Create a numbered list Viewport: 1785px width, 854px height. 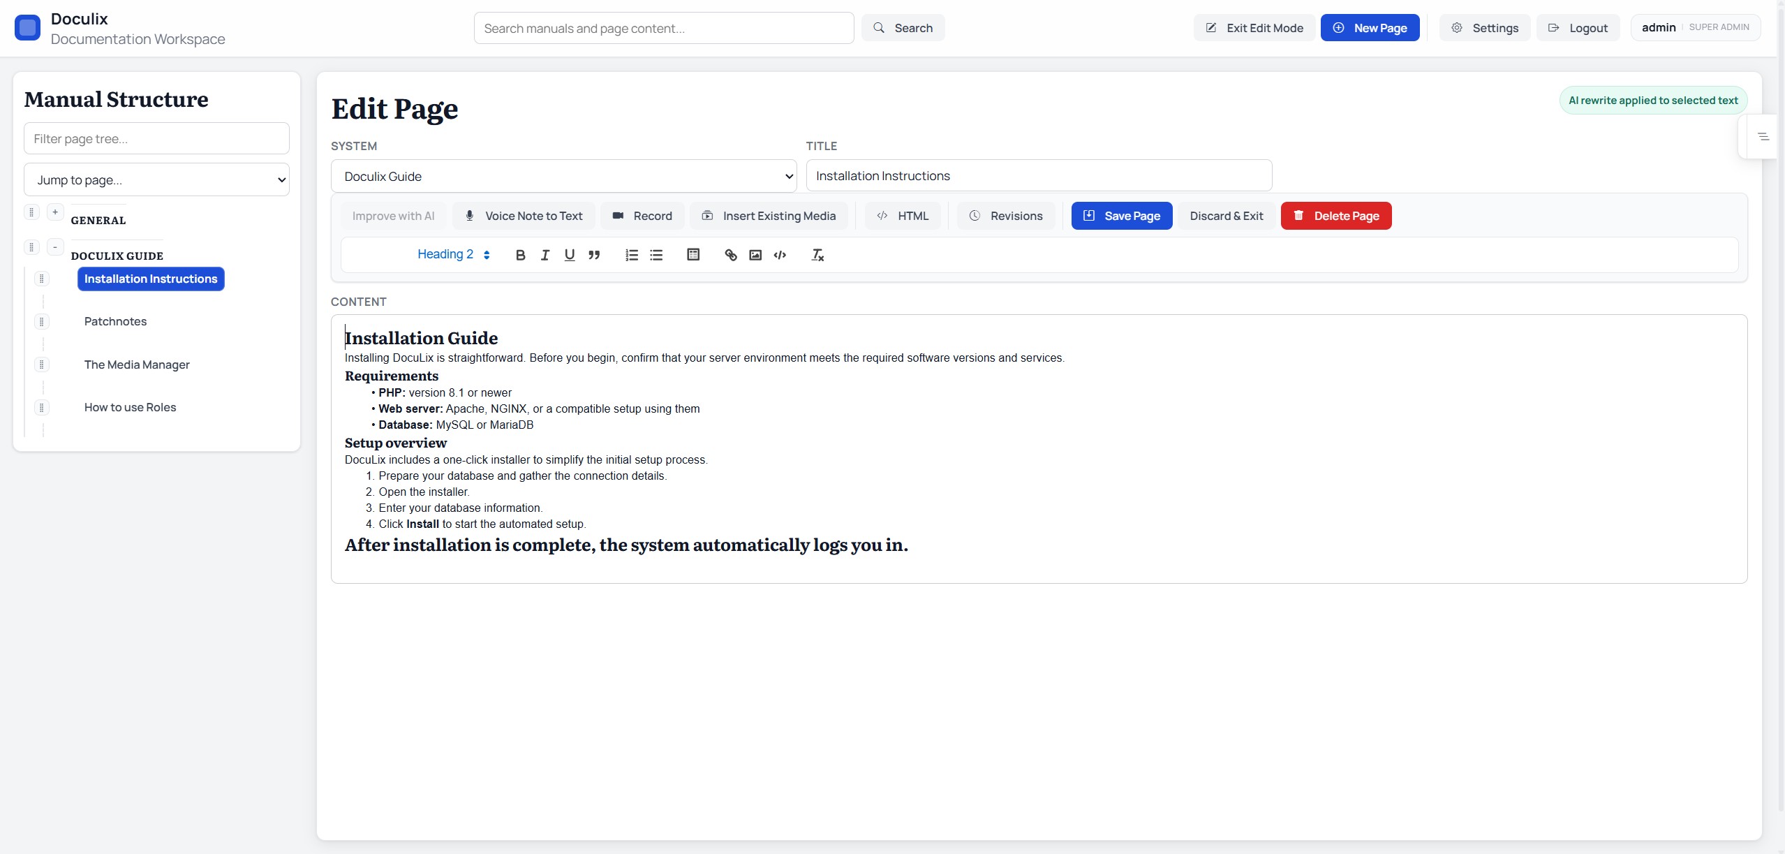pyautogui.click(x=632, y=255)
